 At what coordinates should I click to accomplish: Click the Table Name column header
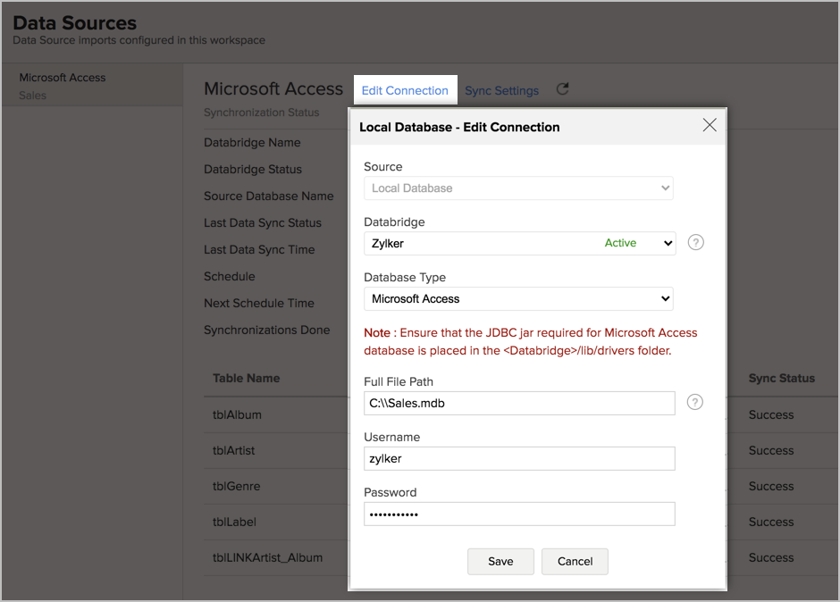pos(246,378)
